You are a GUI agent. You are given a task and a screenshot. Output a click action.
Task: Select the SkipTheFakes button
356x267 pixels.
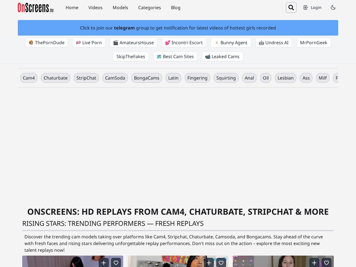(x=131, y=56)
